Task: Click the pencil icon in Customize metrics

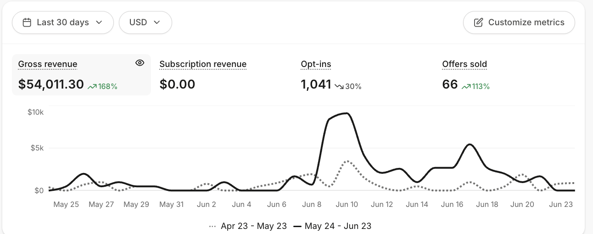Action: 478,22
